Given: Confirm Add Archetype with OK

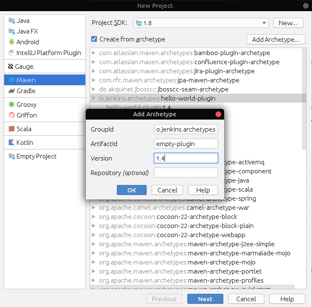Looking at the screenshot, I should (x=132, y=190).
